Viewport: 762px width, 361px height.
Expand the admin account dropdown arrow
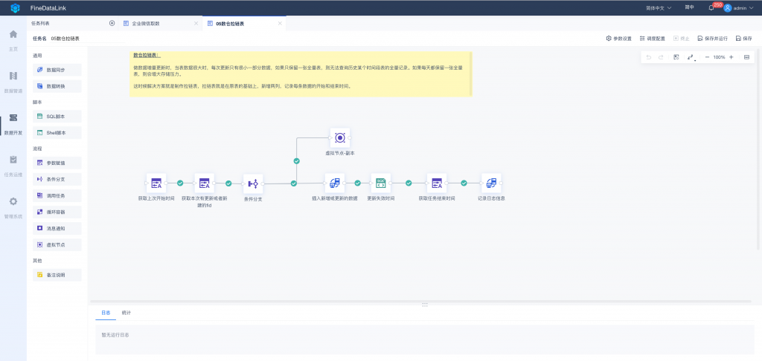(752, 7)
